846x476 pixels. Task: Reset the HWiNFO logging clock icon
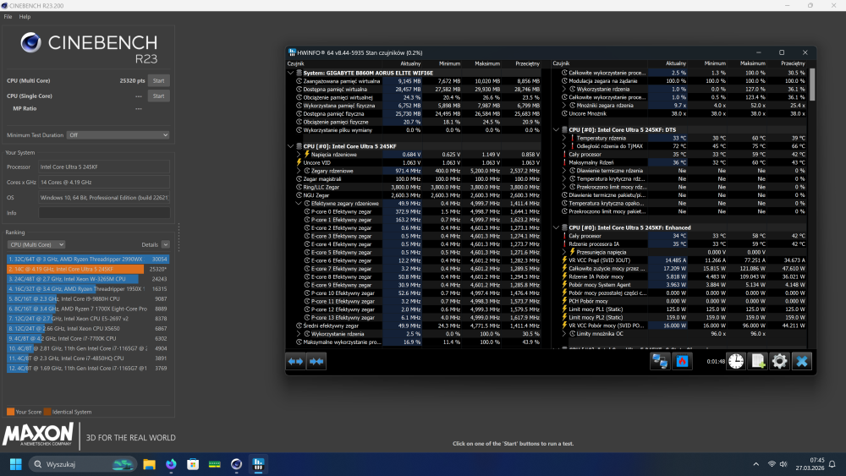[736, 361]
